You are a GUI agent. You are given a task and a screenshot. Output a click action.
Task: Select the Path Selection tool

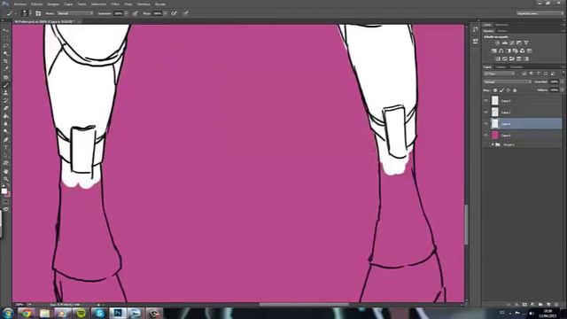click(x=5, y=155)
